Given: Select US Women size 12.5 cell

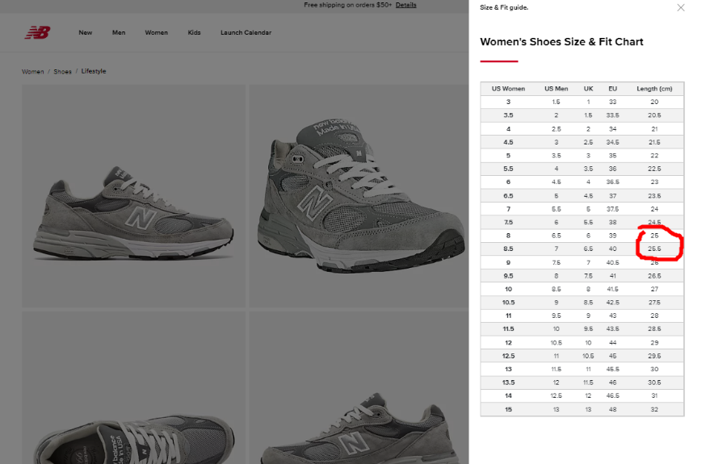Looking at the screenshot, I should point(508,356).
